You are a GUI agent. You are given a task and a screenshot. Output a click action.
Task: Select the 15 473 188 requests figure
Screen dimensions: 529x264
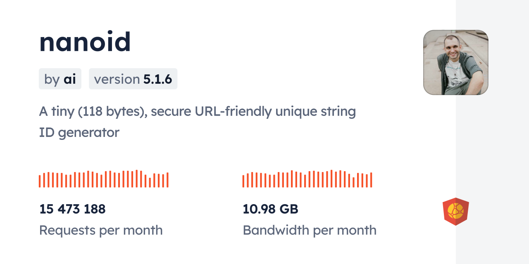(72, 209)
